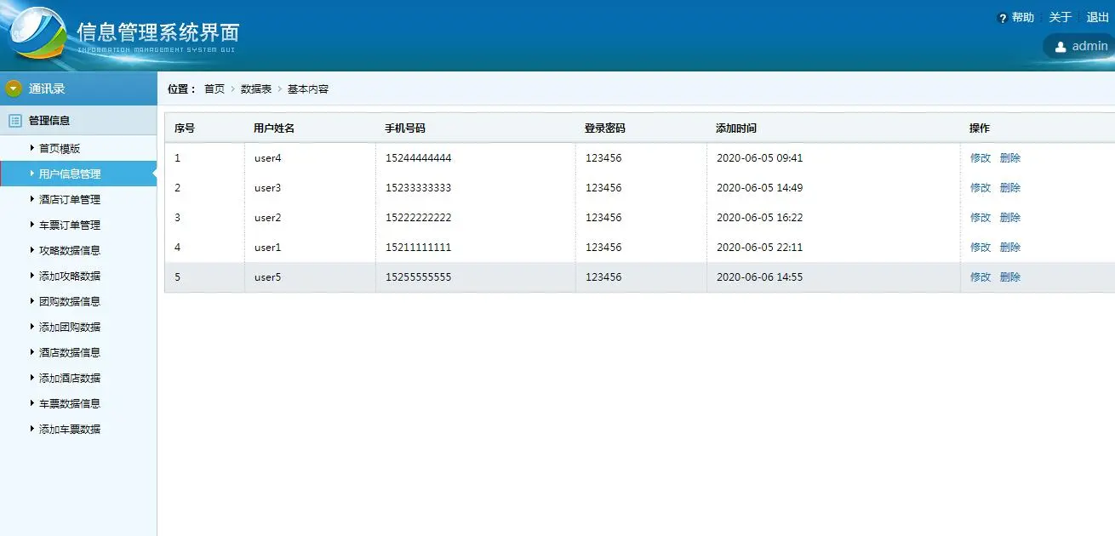Open 酒店订单管理 menu item
This screenshot has width=1115, height=536.
pos(70,199)
